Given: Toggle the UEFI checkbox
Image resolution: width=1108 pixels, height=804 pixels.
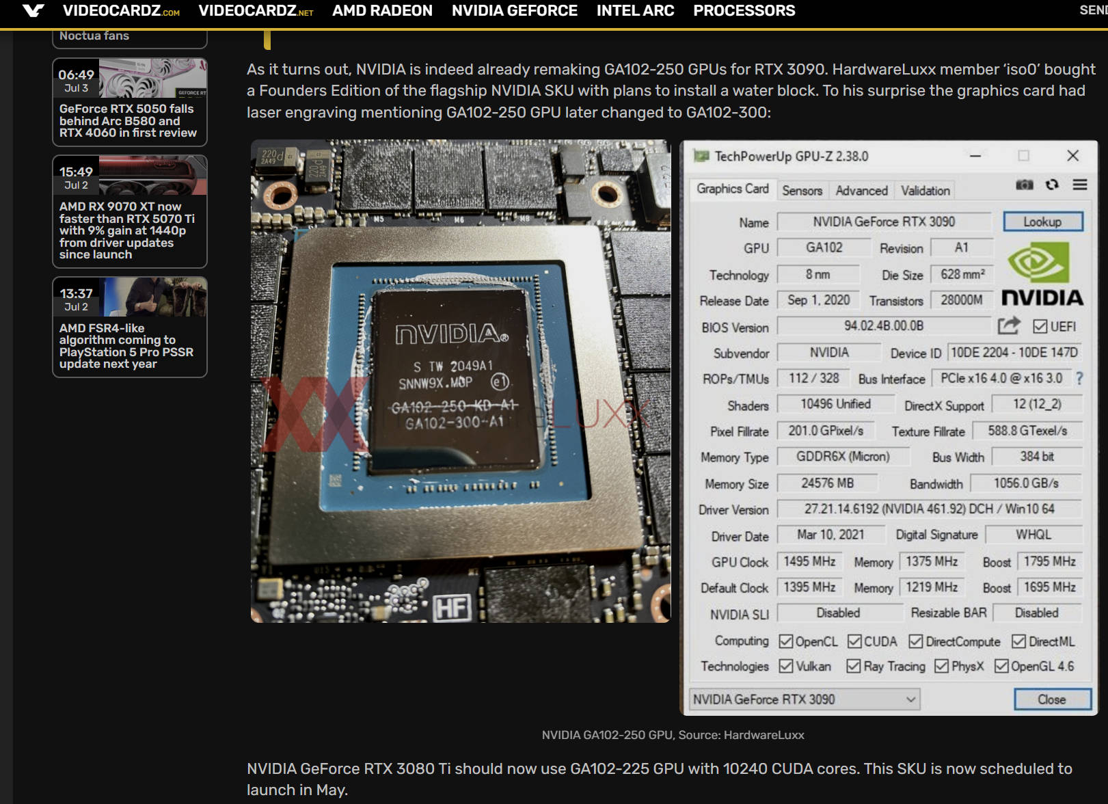Looking at the screenshot, I should (1040, 326).
